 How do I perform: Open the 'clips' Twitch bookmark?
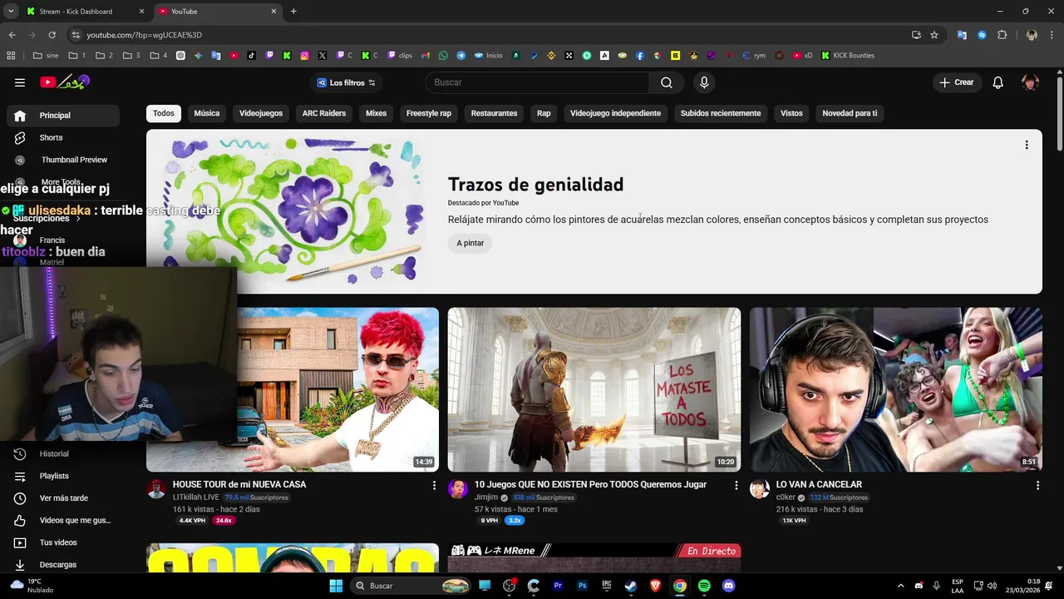(x=397, y=56)
